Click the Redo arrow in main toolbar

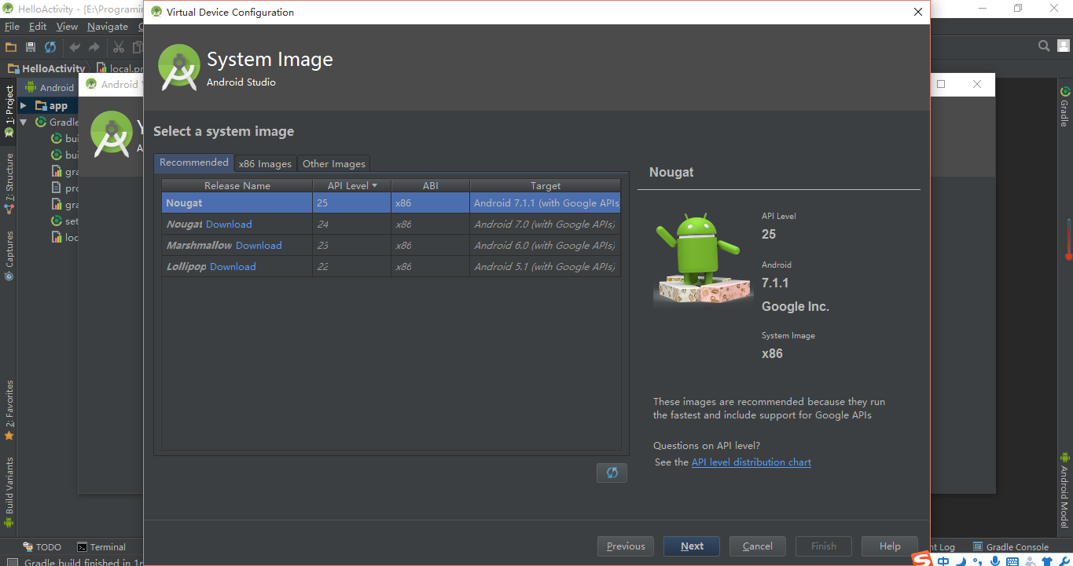pos(94,47)
